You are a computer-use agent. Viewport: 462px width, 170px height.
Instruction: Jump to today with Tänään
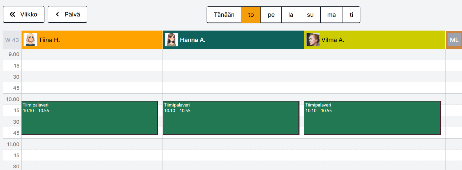point(224,15)
